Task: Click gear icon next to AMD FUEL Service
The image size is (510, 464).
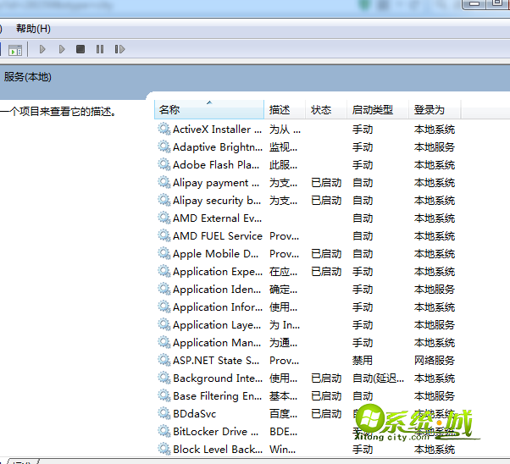Action: tap(164, 236)
